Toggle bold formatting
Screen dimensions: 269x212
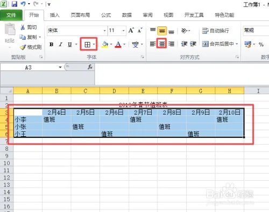(52, 44)
